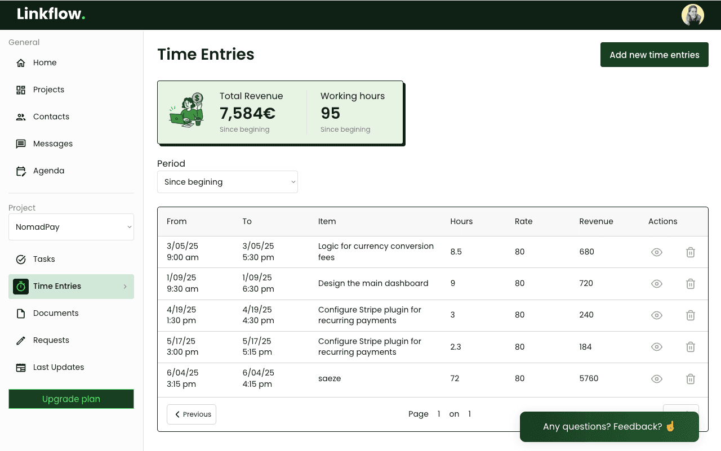Delete the saeze time entry
The width and height of the screenshot is (721, 451).
tap(690, 379)
